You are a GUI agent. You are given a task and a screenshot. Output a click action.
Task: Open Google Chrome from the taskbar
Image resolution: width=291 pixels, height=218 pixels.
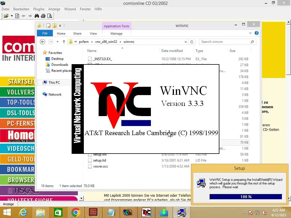point(76,212)
